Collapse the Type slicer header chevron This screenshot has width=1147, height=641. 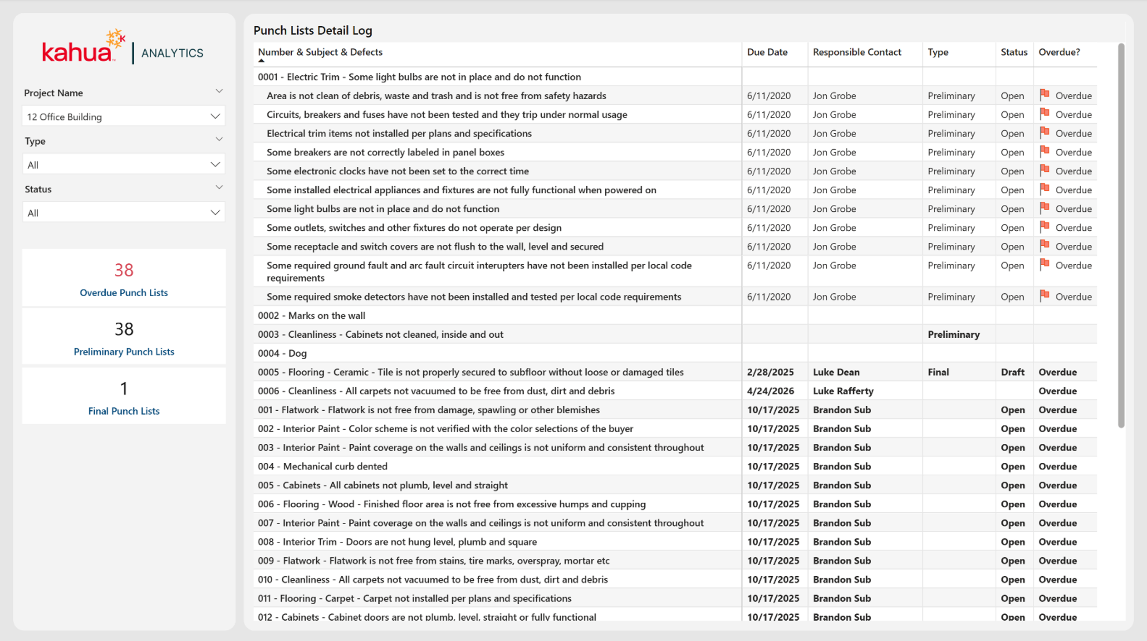coord(219,139)
